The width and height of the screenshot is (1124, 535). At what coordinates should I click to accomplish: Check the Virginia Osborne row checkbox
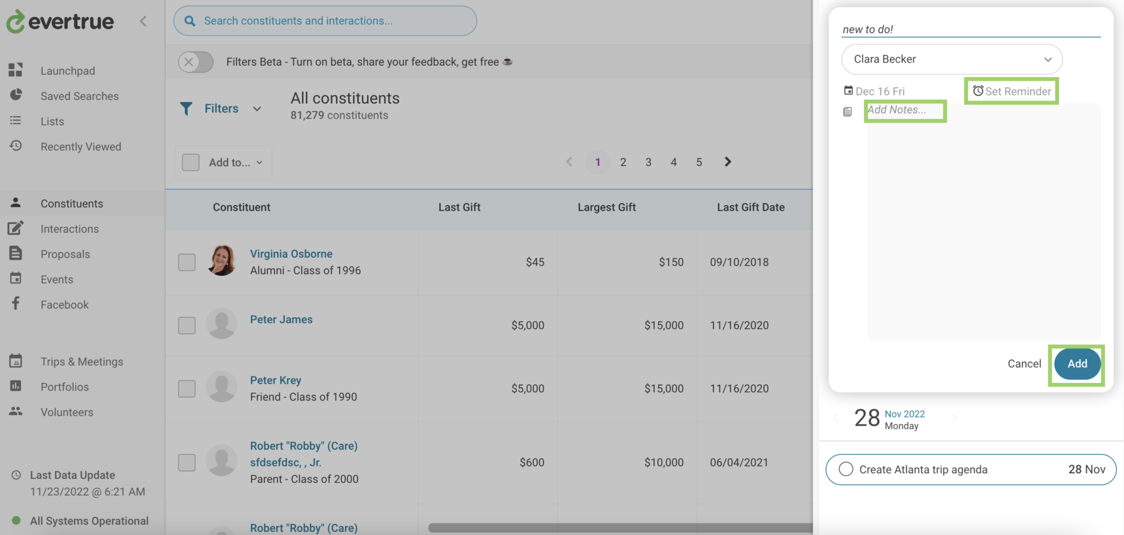(x=187, y=262)
